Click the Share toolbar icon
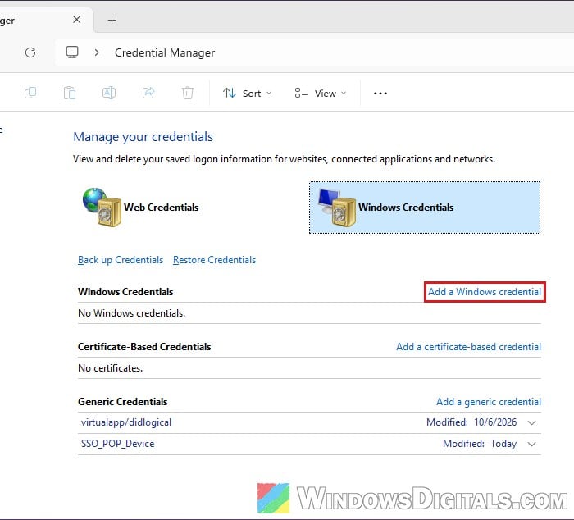Image resolution: width=574 pixels, height=520 pixels. (x=148, y=93)
